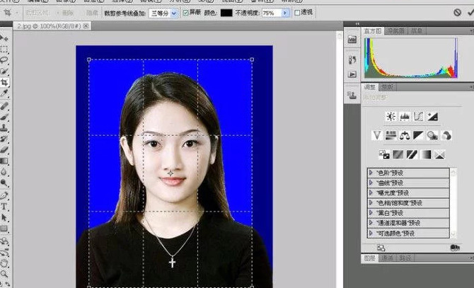Select the Clone Stamp tool
This screenshot has width=474, height=288.
(4, 128)
